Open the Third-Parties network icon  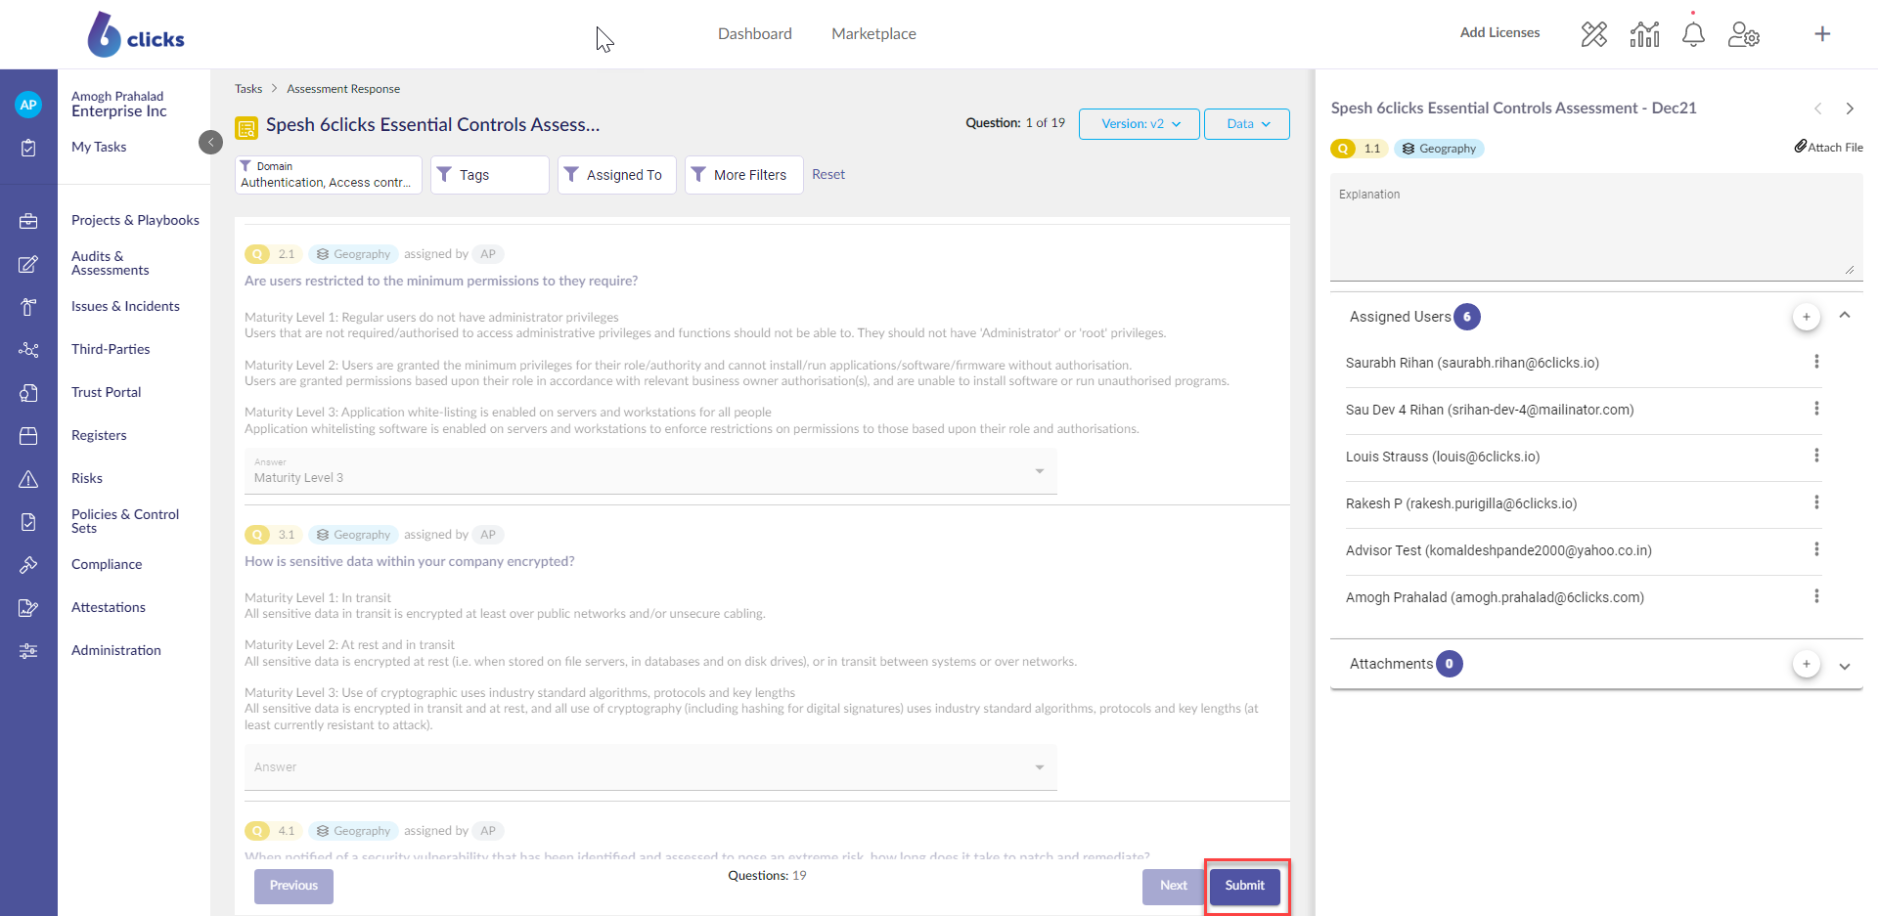[28, 350]
